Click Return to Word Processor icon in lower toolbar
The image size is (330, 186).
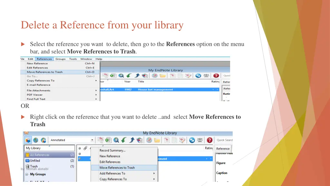tap(182, 140)
